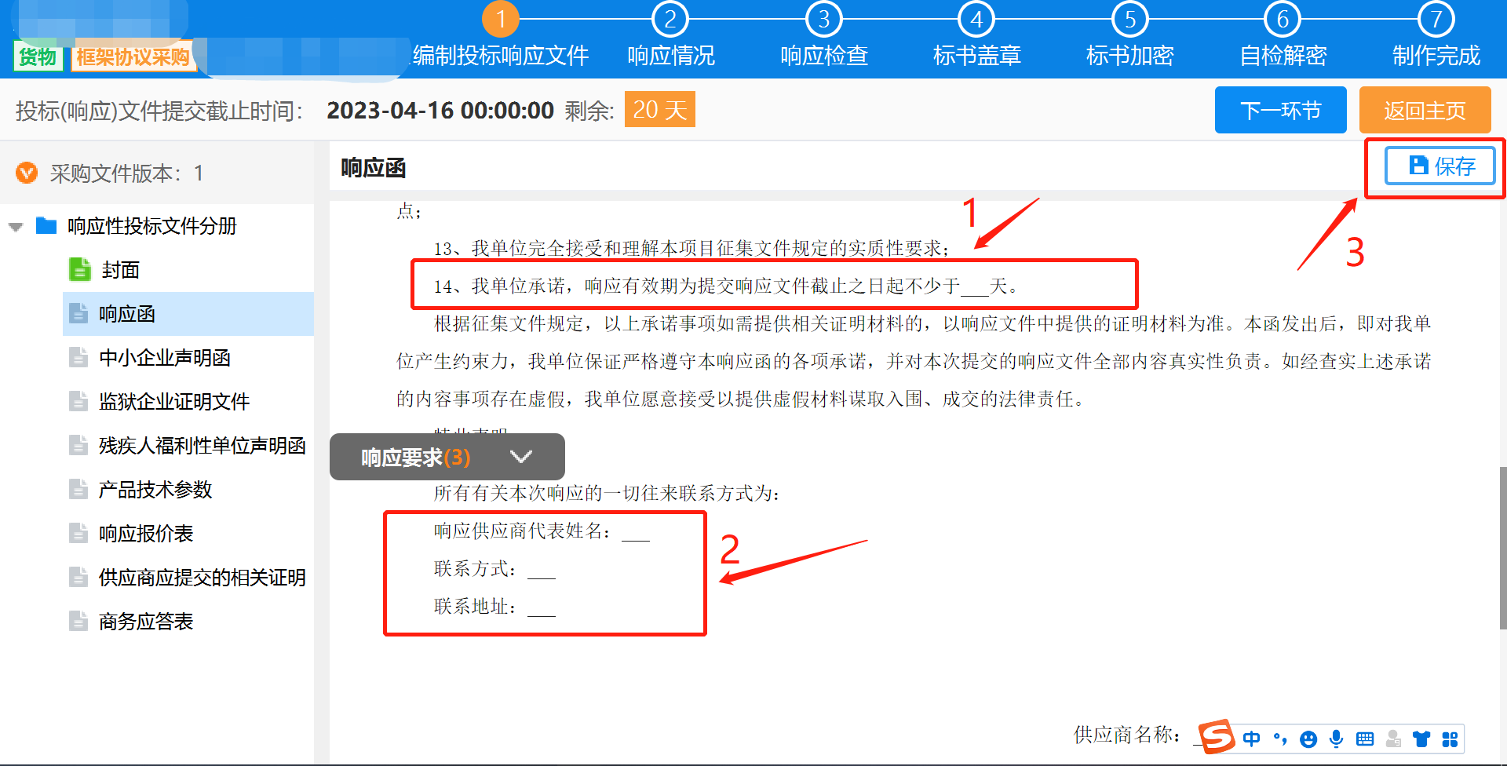
Task: Open 残疾人福利性单位声明函 in the tree
Action: 203,446
